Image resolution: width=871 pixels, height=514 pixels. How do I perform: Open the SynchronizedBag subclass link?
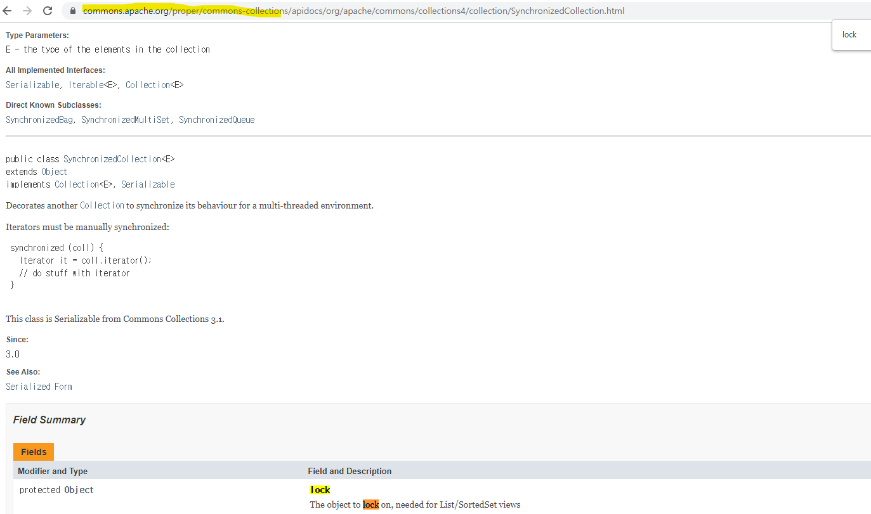coord(39,120)
